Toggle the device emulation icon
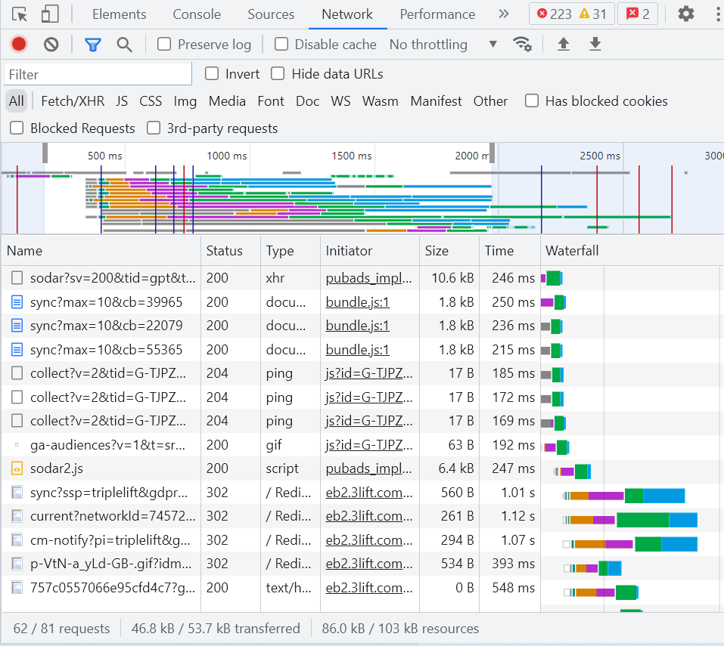 [50, 14]
